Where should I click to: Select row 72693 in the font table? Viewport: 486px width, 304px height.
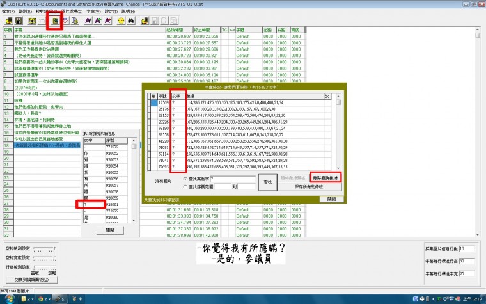click(240, 167)
